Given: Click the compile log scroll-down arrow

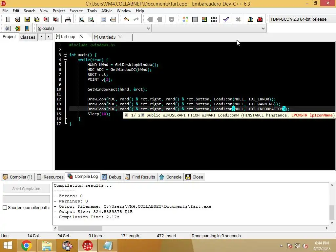Looking at the screenshot, I should coord(332,223).
